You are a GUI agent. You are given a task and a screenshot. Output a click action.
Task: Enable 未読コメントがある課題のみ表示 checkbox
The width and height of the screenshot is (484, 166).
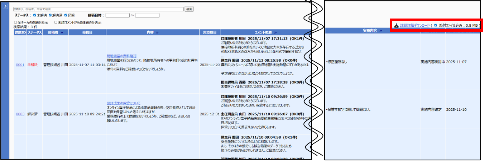(x=56, y=22)
